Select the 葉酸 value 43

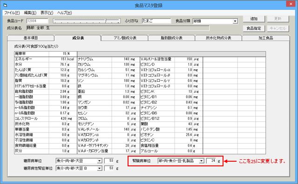[183, 124]
